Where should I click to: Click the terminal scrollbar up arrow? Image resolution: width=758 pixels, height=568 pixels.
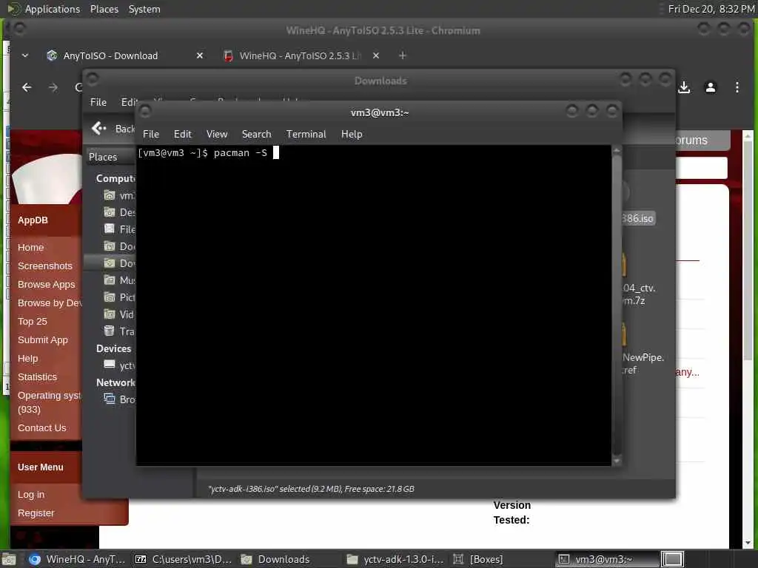(x=617, y=151)
